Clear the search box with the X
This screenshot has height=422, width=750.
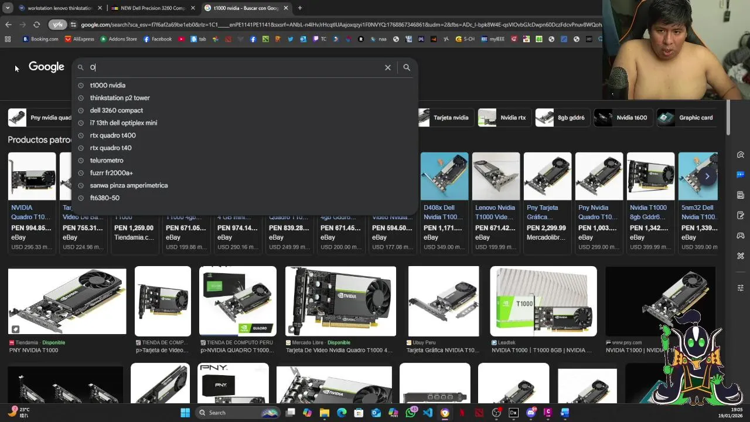(388, 67)
